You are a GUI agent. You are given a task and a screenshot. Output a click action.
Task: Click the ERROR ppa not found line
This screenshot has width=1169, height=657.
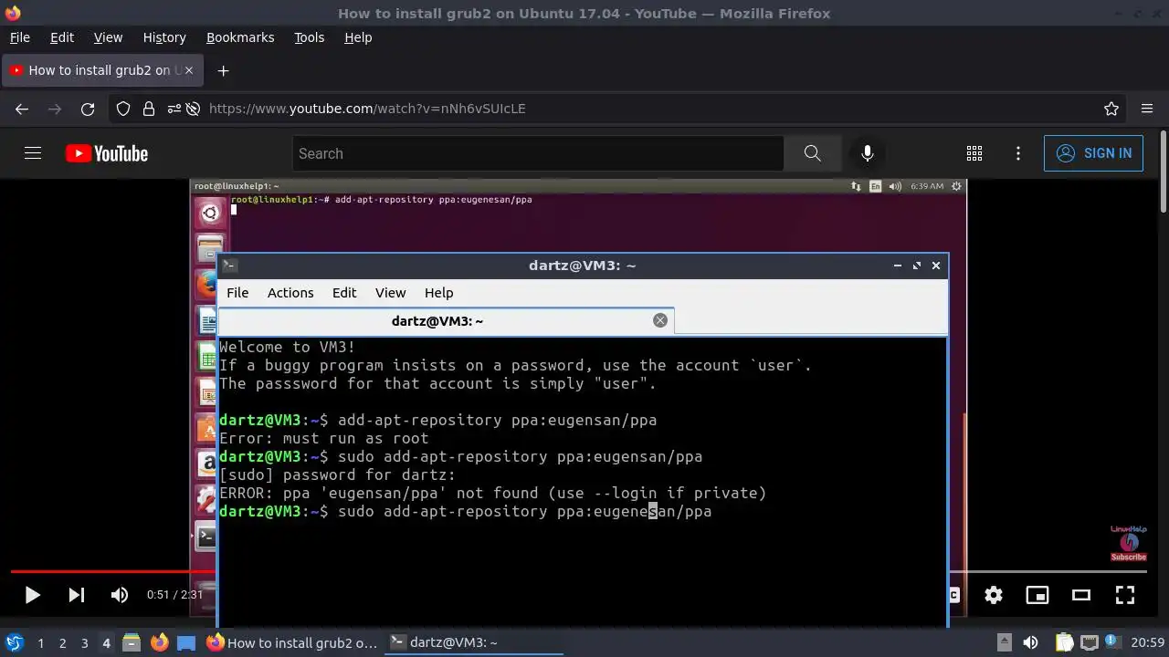tap(493, 493)
